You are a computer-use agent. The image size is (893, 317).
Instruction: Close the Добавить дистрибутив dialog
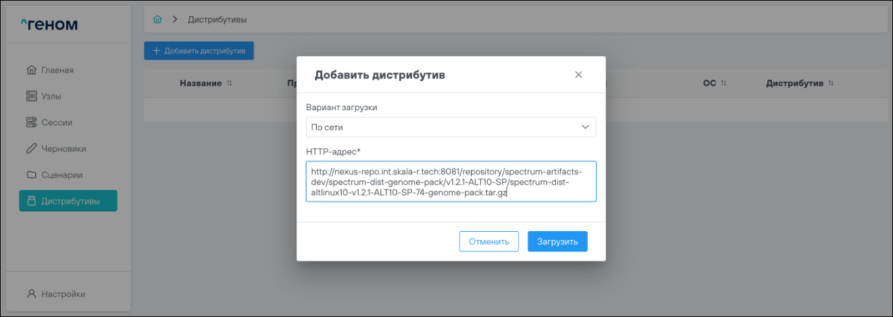point(578,75)
